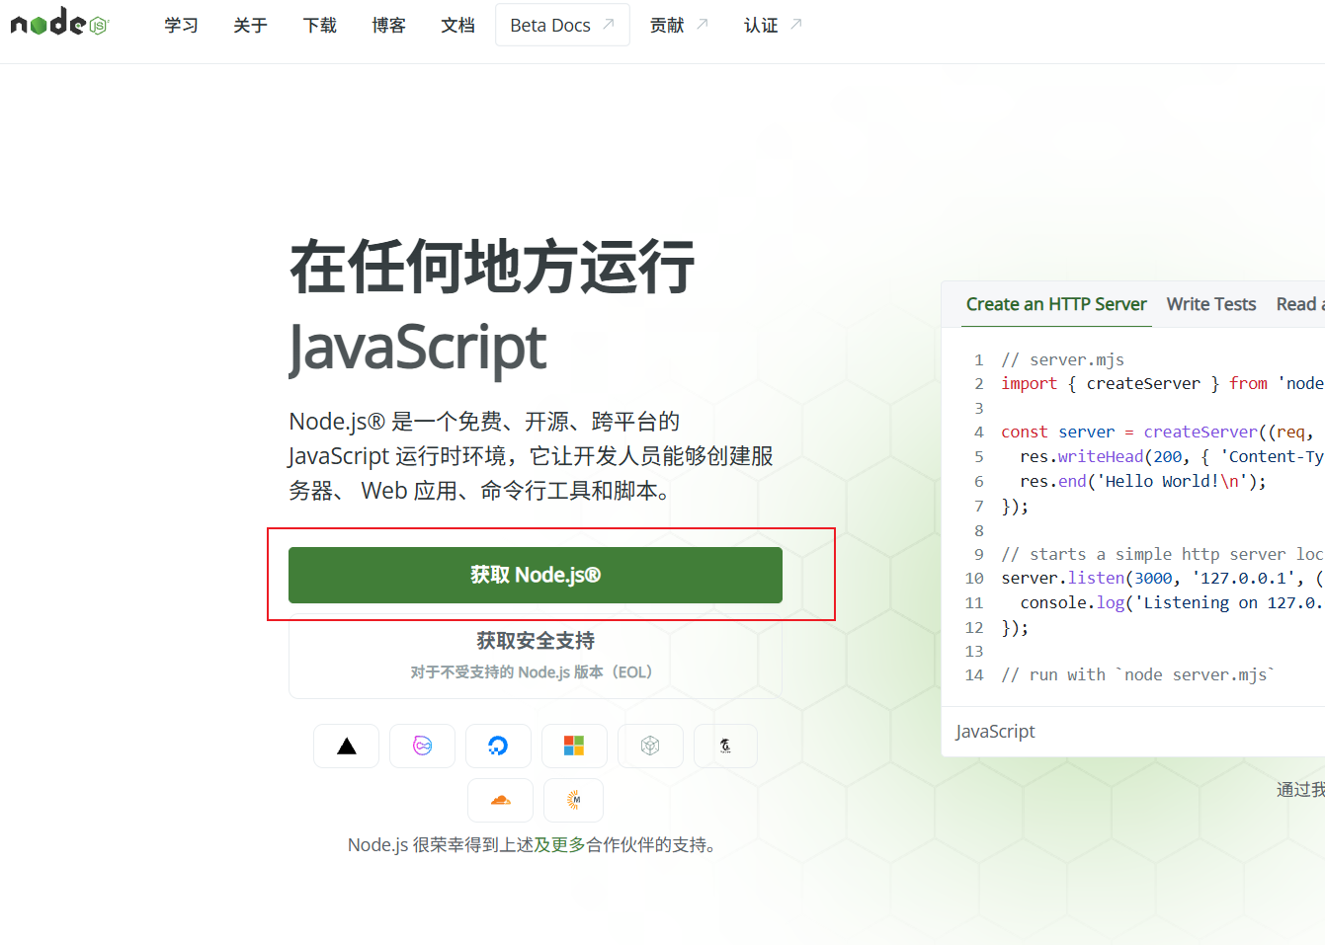Follow the 及更多 partners link
This screenshot has height=945, width=1325.
560,845
